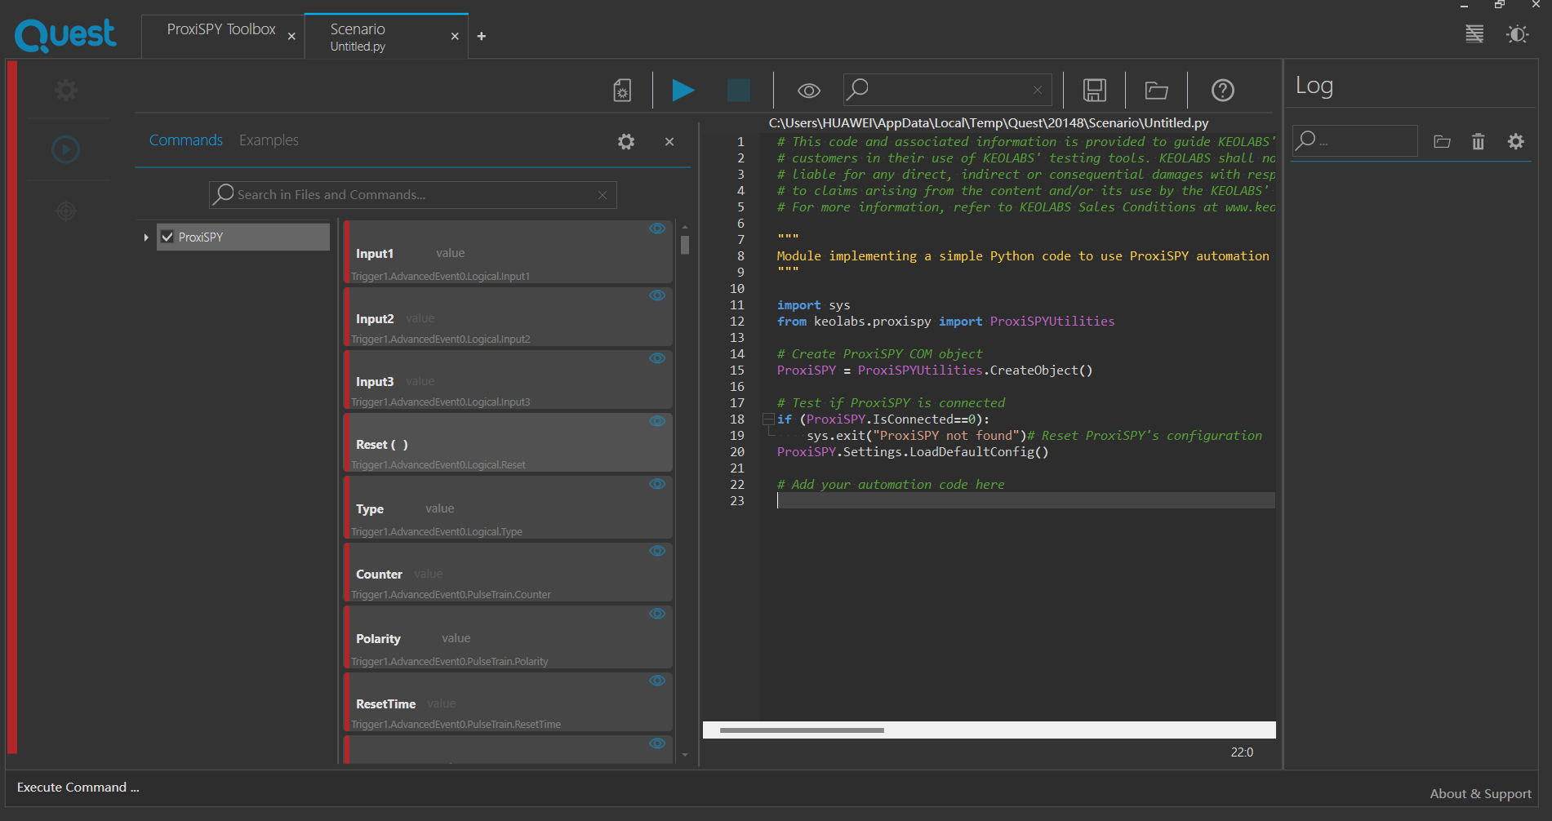Uncheck the ProxiSPY checkbox
This screenshot has height=821, width=1552.
167,237
